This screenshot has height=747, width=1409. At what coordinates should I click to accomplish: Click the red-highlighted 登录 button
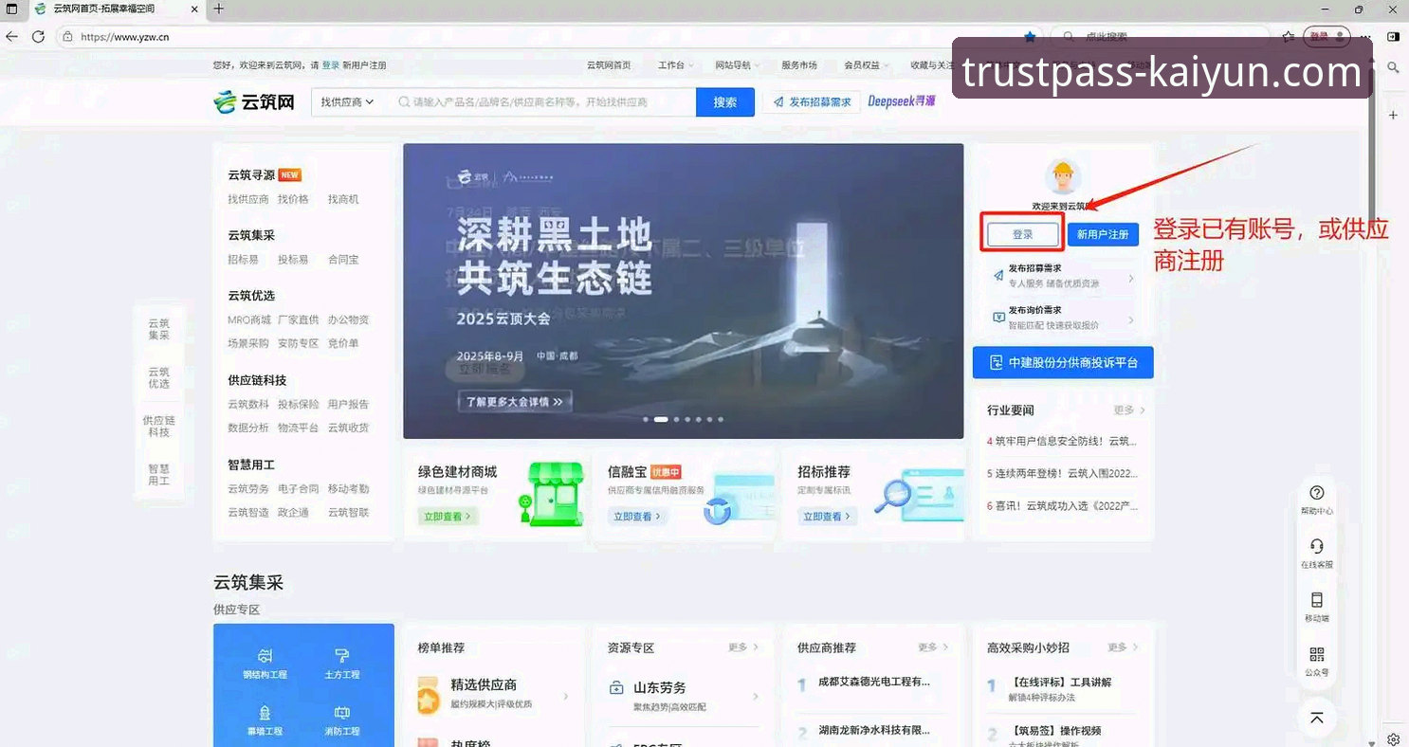tap(1022, 233)
